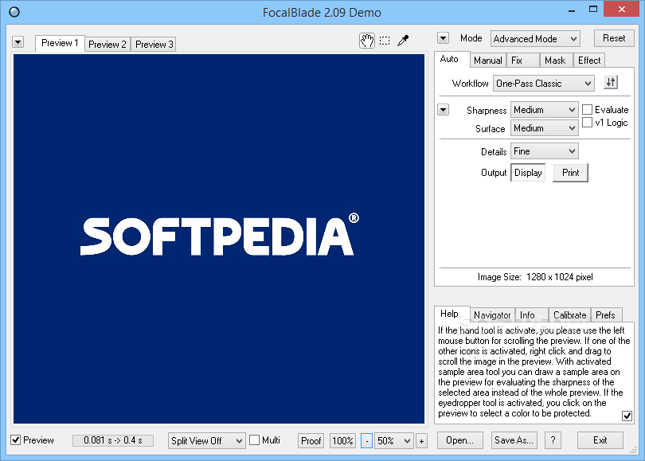Pick the eyedropper tool

coord(403,41)
